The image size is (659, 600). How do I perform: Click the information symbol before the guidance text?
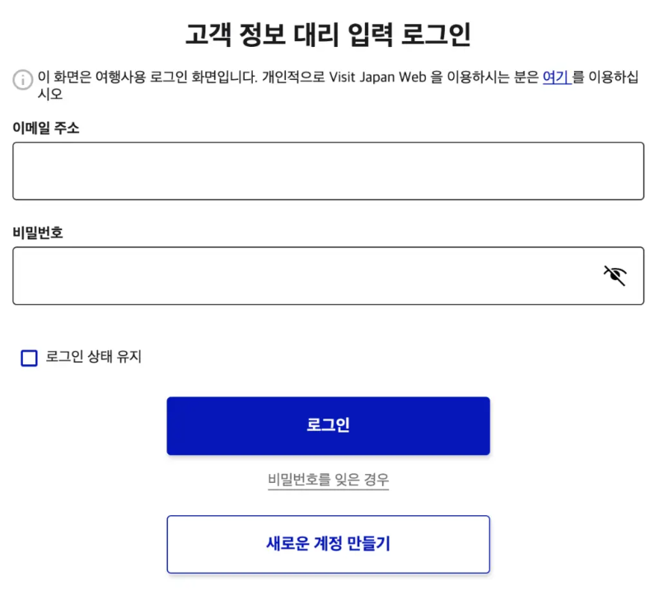coord(22,81)
